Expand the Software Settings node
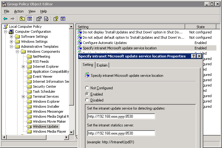This screenshot has height=148, width=222. click(11, 37)
